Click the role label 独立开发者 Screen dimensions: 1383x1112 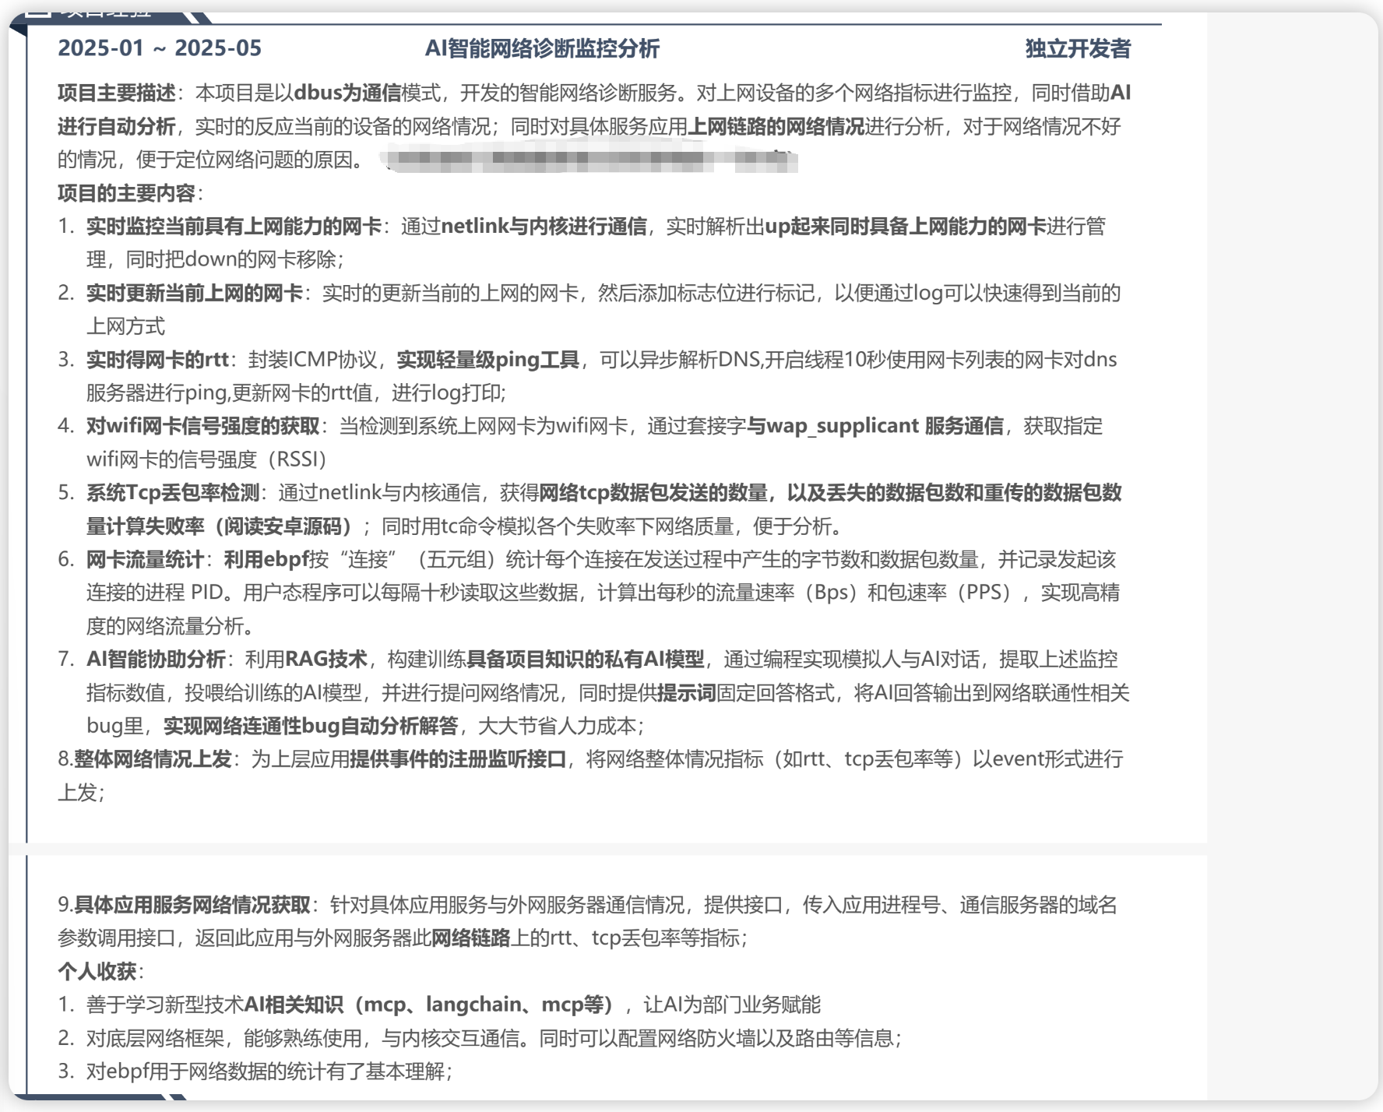1078,48
